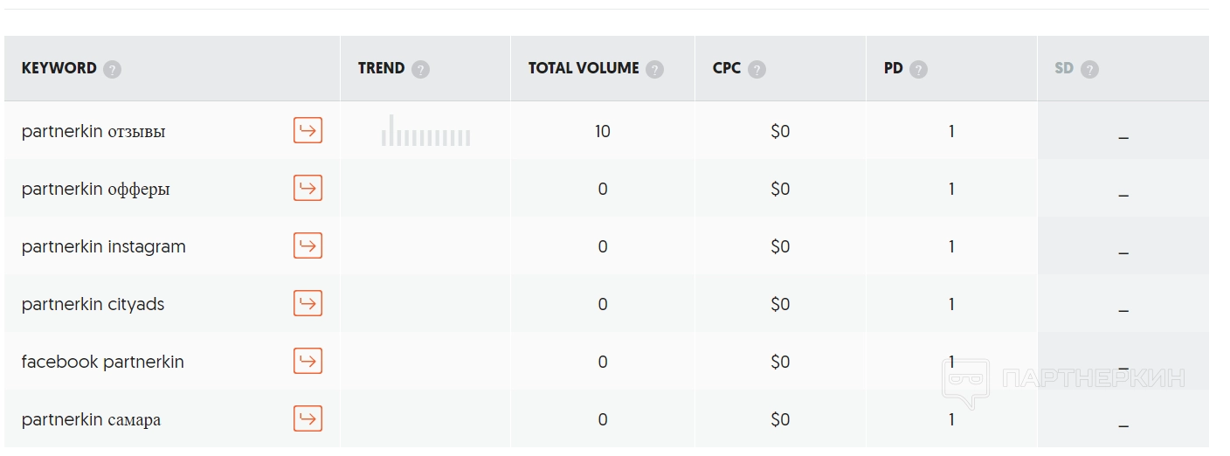Click the CPC column header
1230x456 pixels.
tap(727, 68)
